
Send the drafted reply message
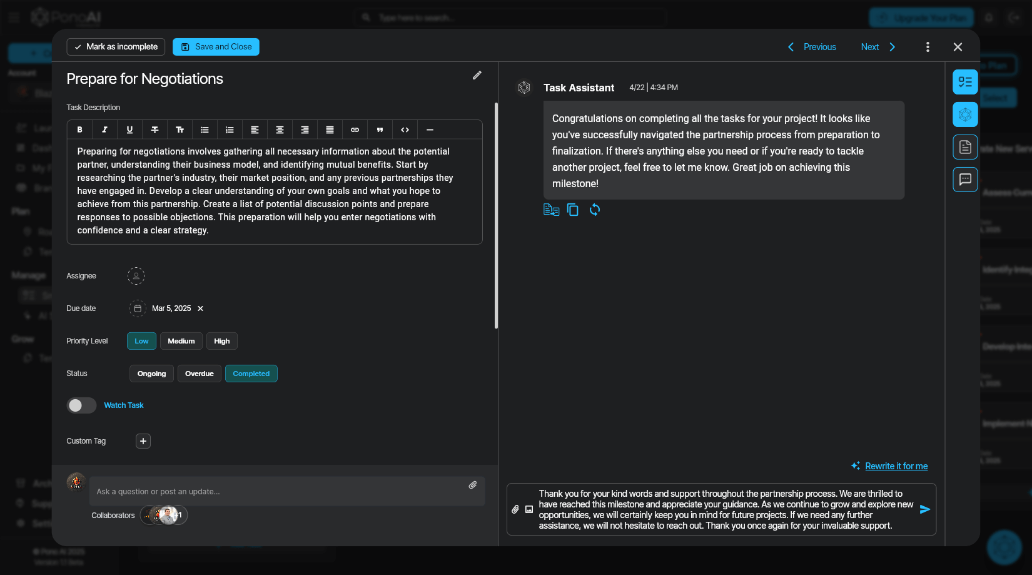[x=925, y=509]
